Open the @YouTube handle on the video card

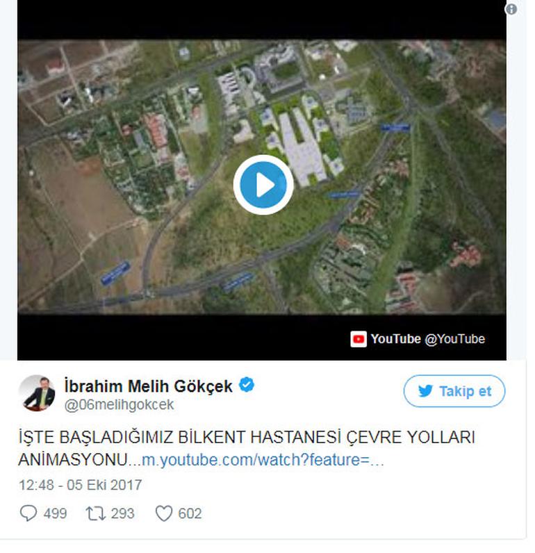click(x=454, y=339)
